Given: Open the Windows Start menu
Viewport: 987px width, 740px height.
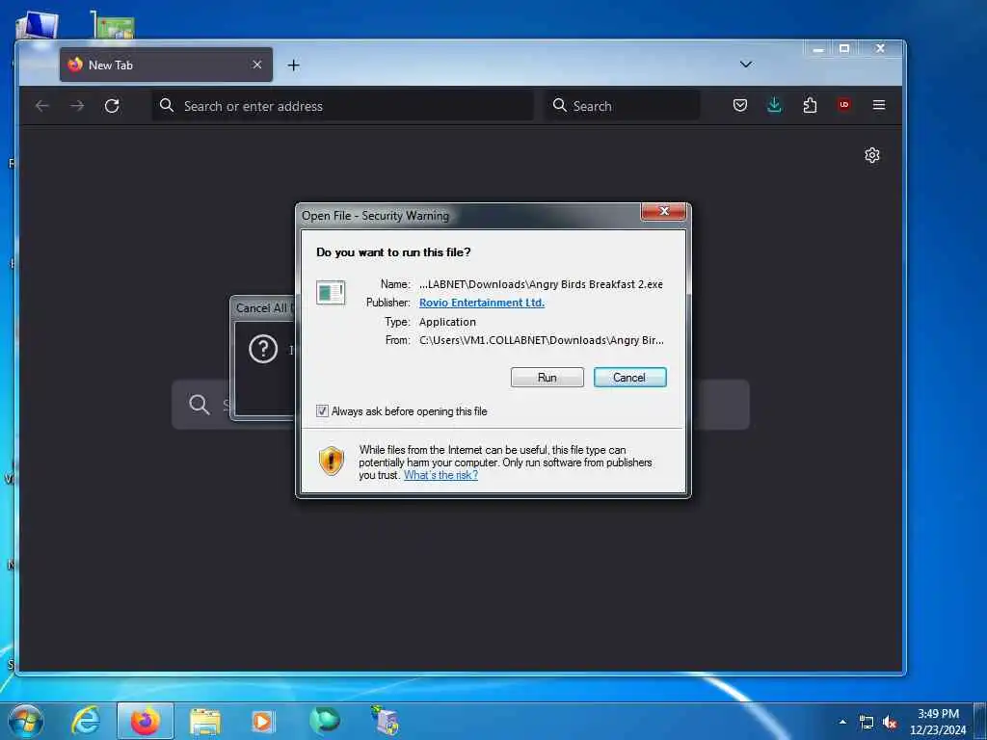Looking at the screenshot, I should click(x=26, y=721).
